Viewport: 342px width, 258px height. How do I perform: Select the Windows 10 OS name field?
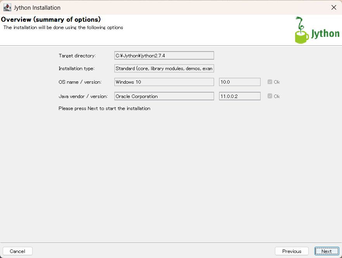[x=164, y=82]
